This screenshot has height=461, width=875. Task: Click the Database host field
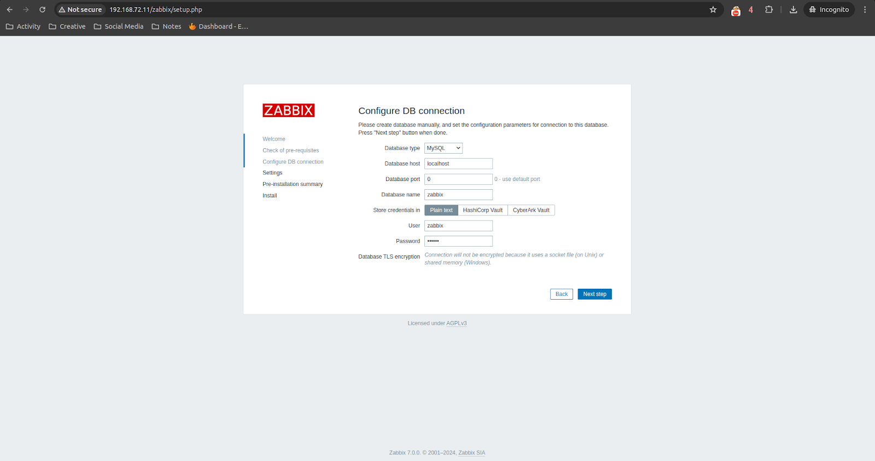(x=458, y=164)
